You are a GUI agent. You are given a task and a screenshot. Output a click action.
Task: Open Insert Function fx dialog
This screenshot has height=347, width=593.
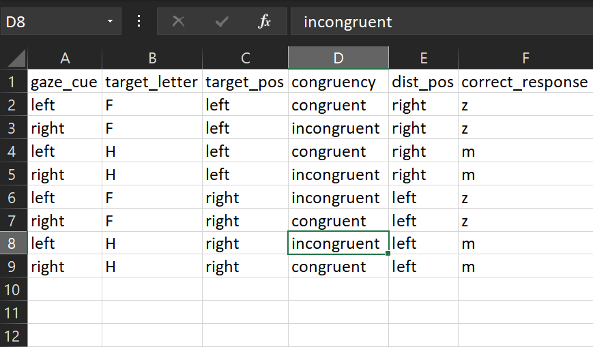click(x=264, y=22)
